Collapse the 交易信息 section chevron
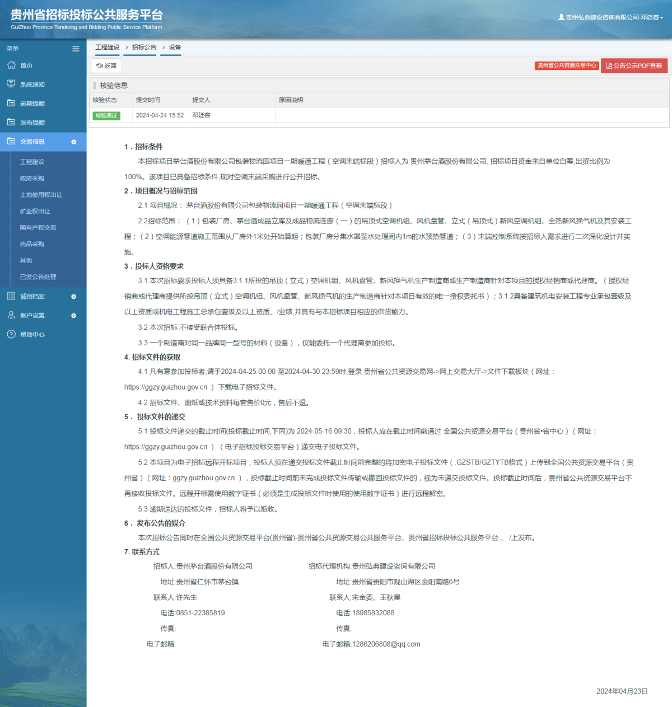The height and width of the screenshot is (707, 672). point(73,142)
